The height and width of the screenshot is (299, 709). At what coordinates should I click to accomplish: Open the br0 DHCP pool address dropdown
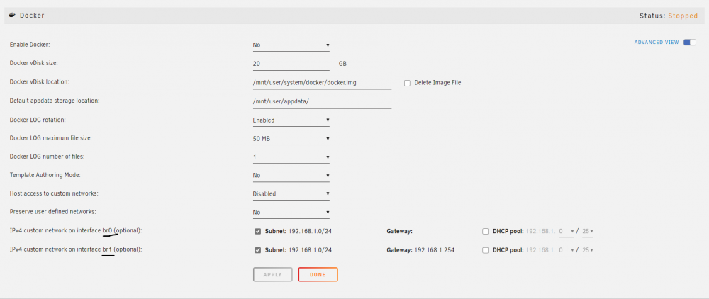tap(566, 231)
